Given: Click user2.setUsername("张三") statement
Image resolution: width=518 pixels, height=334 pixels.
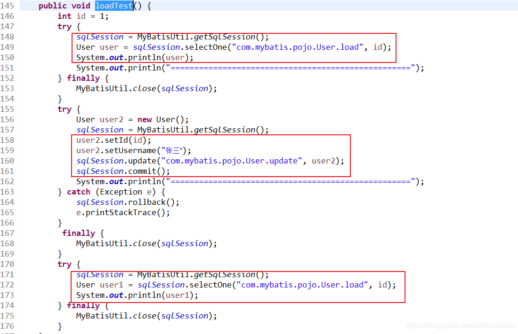Looking at the screenshot, I should (133, 150).
